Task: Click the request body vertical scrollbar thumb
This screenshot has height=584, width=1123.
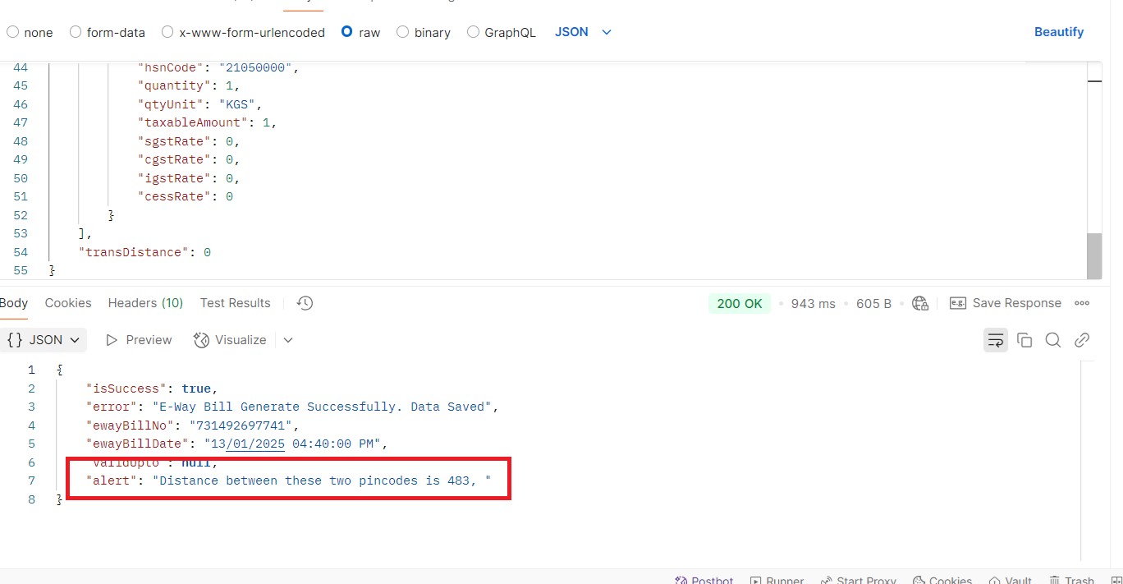Action: [1094, 255]
